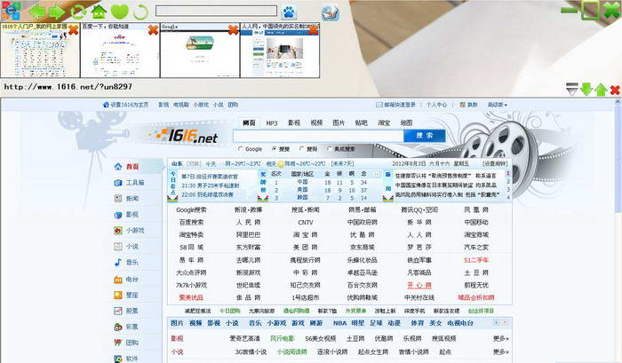The image size is (622, 363).
Task: Open the 图片 search tab
Action: 339,122
